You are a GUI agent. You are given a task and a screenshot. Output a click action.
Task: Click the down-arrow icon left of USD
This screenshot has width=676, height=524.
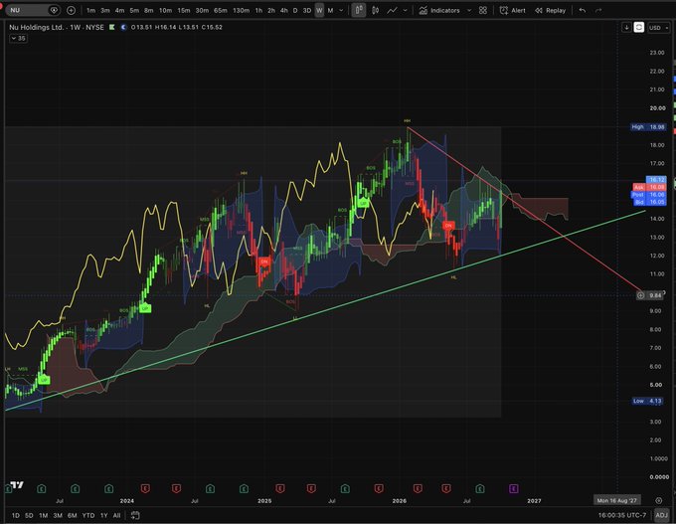(x=626, y=27)
